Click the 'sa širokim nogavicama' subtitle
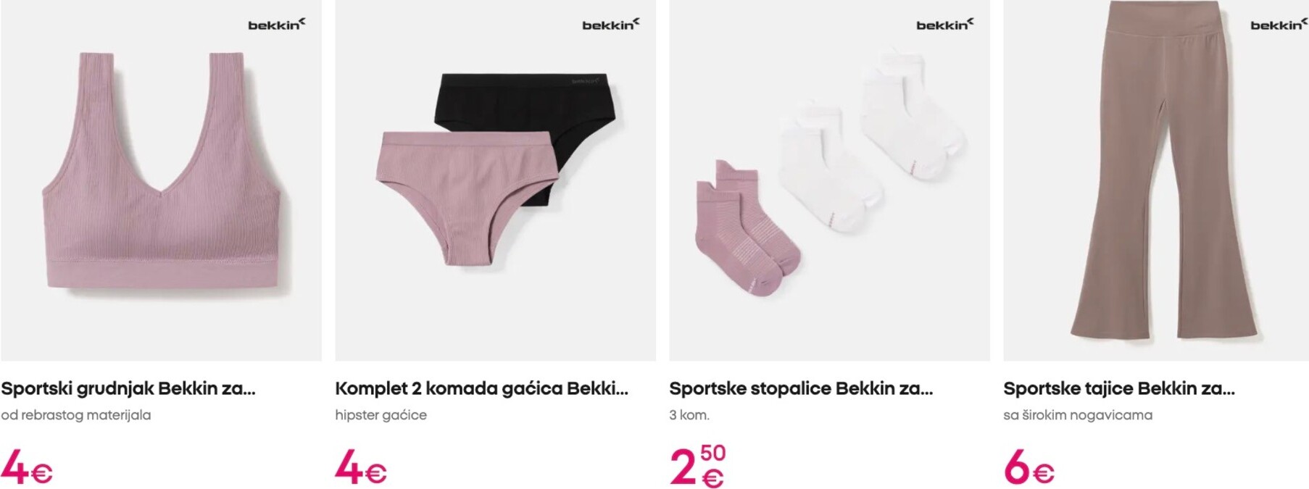The image size is (1309, 489). [x=1078, y=415]
